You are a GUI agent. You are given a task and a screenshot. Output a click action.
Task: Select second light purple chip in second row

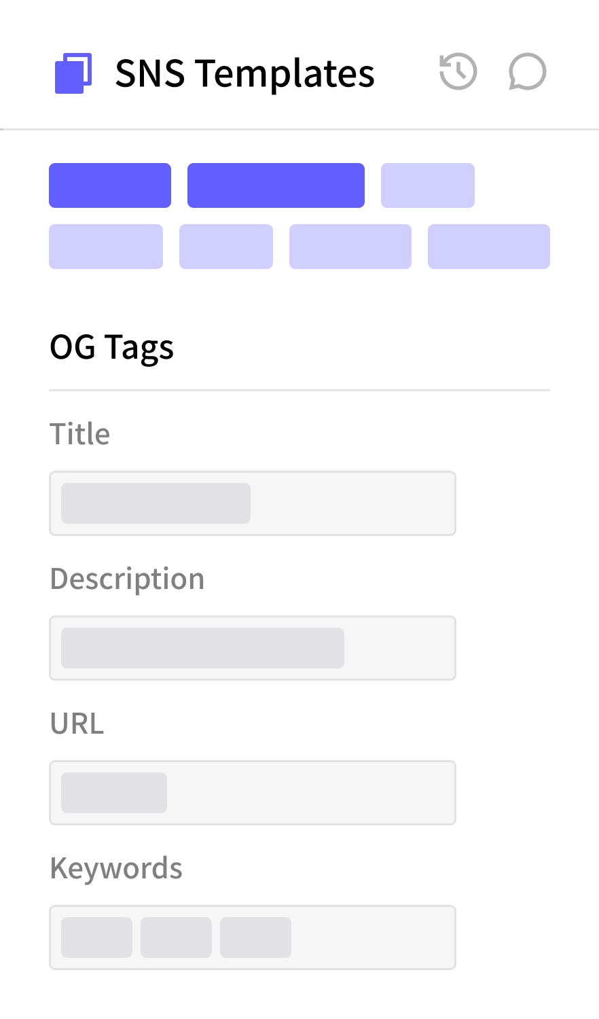click(x=226, y=247)
